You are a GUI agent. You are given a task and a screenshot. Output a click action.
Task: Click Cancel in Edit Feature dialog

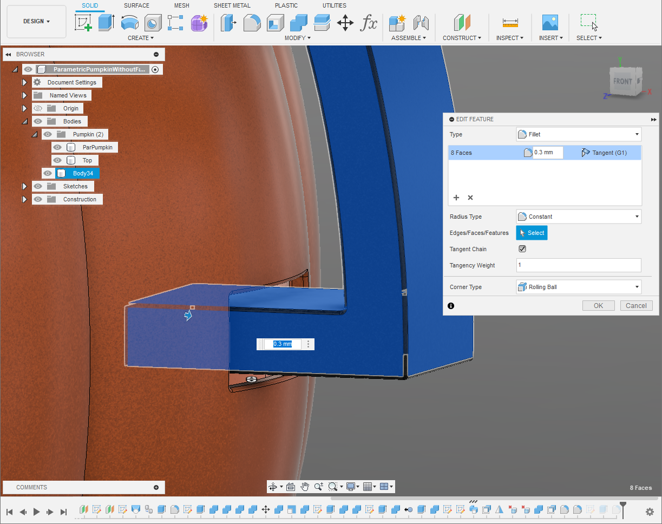(636, 305)
